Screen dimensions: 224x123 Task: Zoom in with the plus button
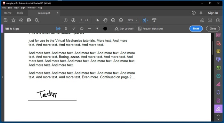(121, 20)
